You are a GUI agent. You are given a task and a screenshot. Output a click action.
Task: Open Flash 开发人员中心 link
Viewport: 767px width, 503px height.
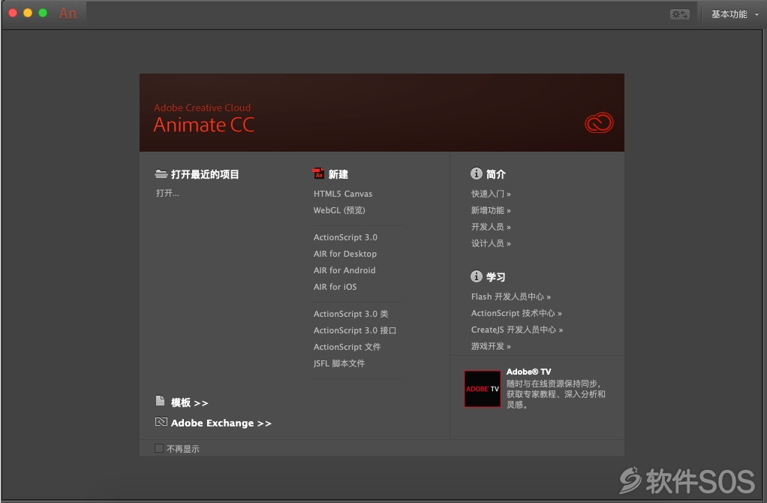(x=510, y=297)
